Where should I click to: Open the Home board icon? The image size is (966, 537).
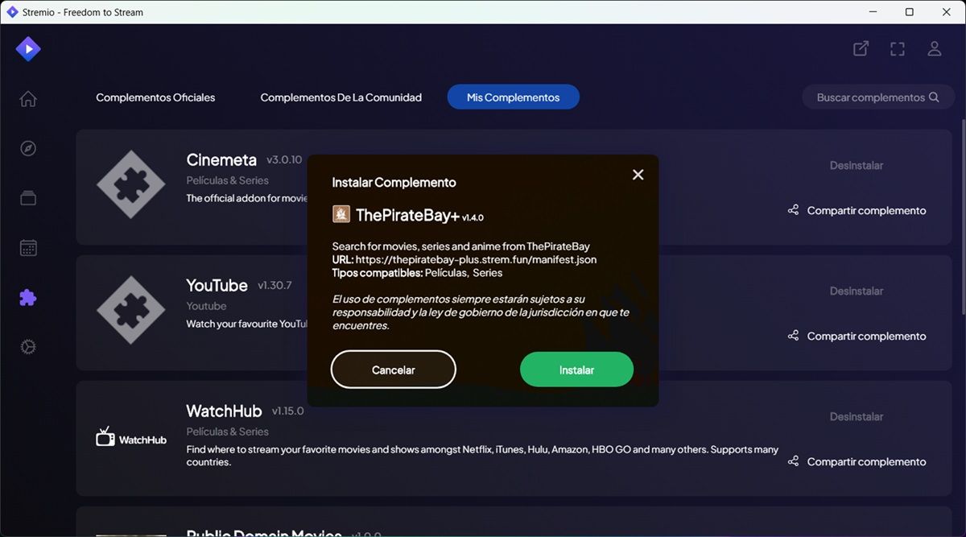click(28, 99)
